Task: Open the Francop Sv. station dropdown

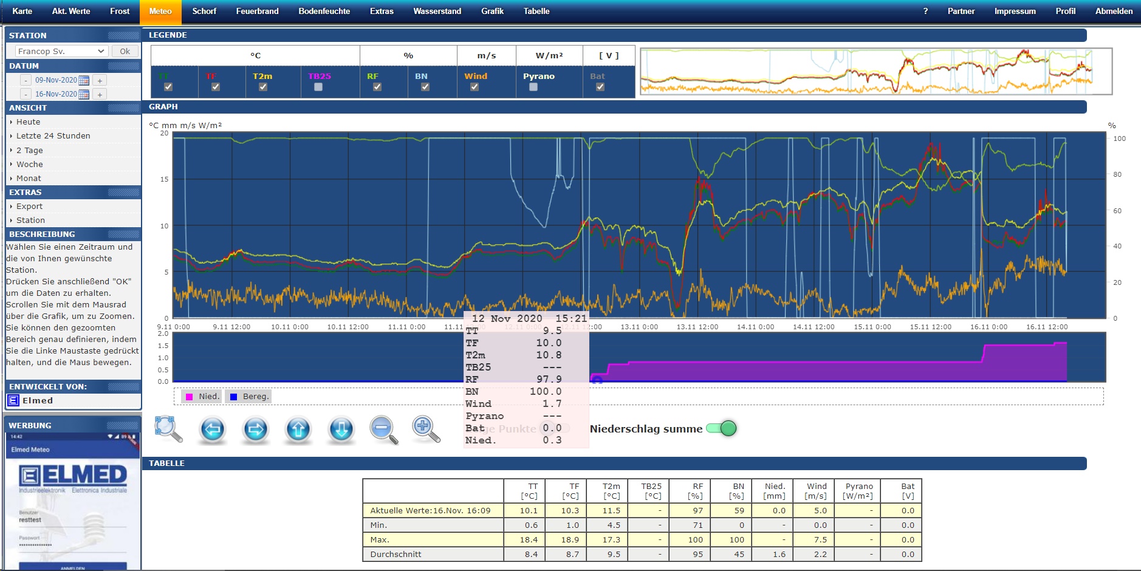Action: click(61, 52)
